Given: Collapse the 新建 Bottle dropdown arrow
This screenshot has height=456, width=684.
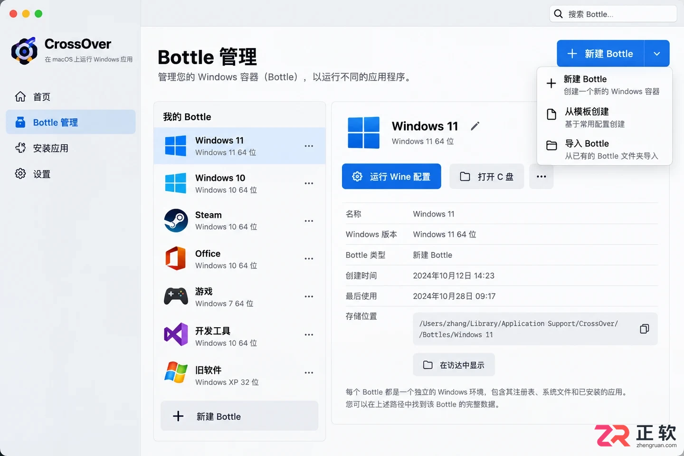Looking at the screenshot, I should coord(657,54).
